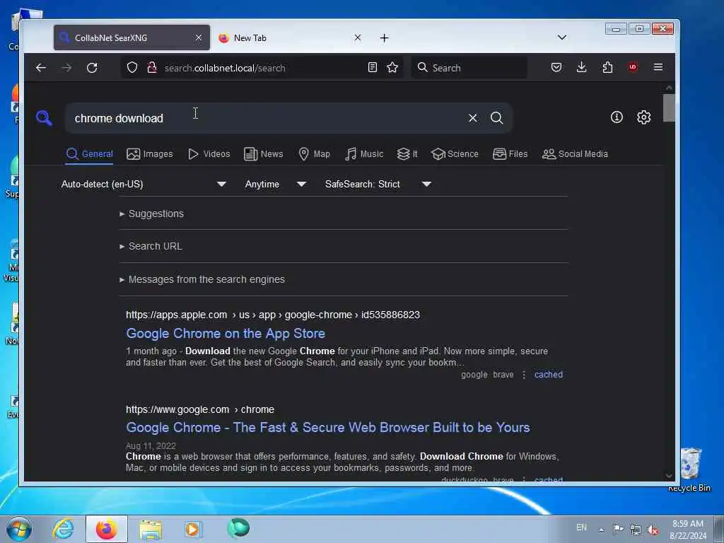Focus the Firefox toolbar Search box
This screenshot has width=724, height=543.
tap(469, 68)
